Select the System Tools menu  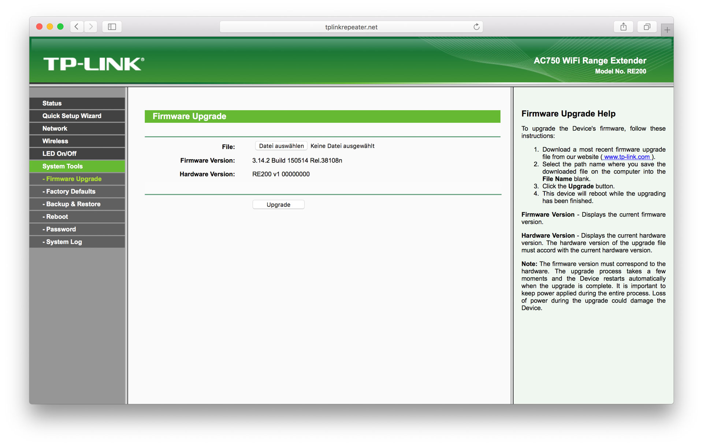click(x=77, y=166)
